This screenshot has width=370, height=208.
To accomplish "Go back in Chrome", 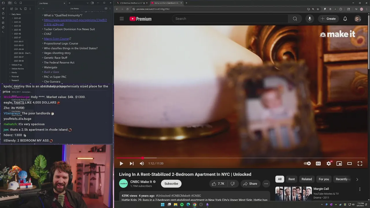I will (x=117, y=9).
